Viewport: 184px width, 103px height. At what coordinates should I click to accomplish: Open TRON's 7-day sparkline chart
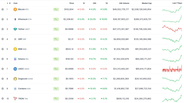tap(172, 98)
